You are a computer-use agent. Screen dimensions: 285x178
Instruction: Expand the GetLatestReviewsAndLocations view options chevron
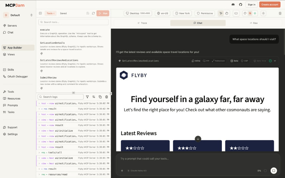click(275, 61)
